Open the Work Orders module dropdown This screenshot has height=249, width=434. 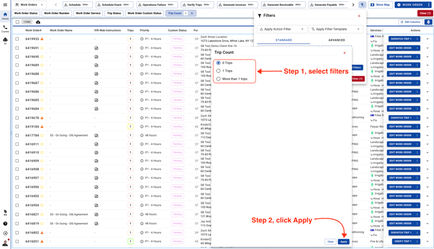(29, 5)
